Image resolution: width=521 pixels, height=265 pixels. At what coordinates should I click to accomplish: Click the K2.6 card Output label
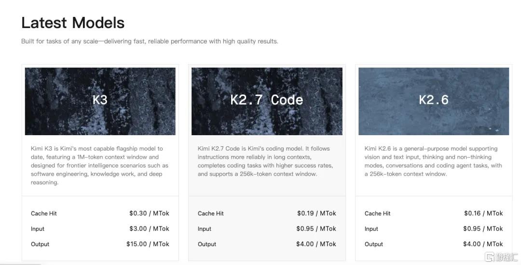(373, 244)
